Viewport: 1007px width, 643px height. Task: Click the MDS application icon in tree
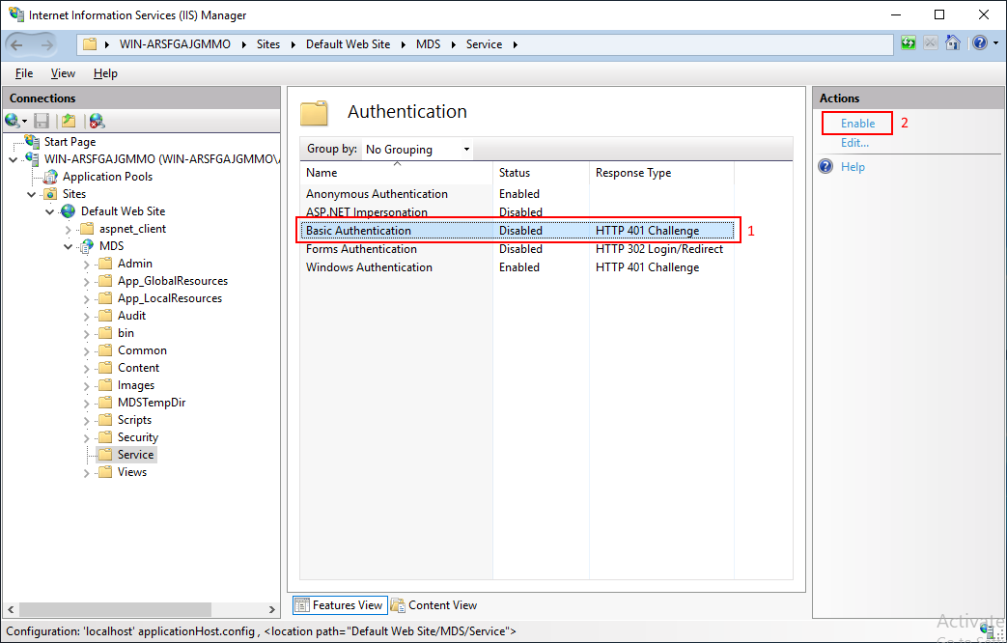click(x=87, y=246)
